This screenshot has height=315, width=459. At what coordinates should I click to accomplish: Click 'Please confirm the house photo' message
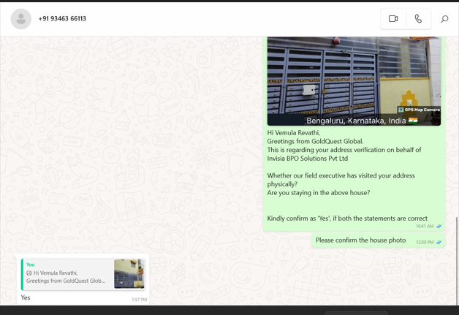(360, 240)
